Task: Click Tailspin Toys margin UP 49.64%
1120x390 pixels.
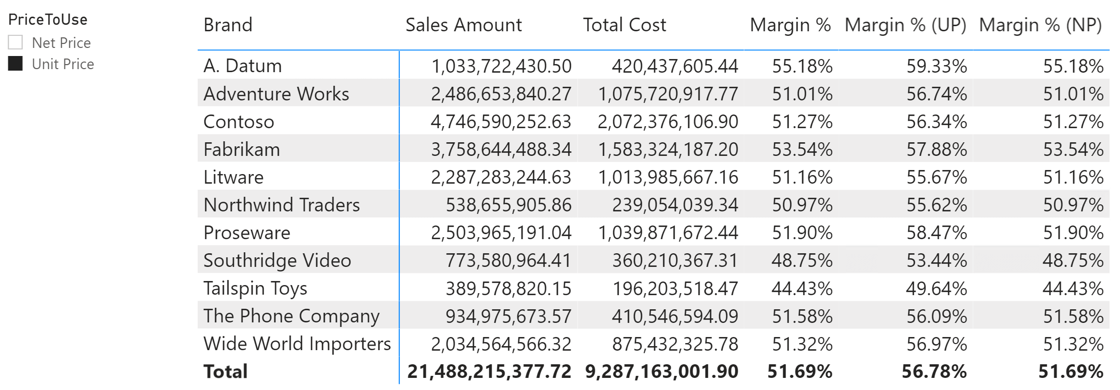Action: click(936, 289)
